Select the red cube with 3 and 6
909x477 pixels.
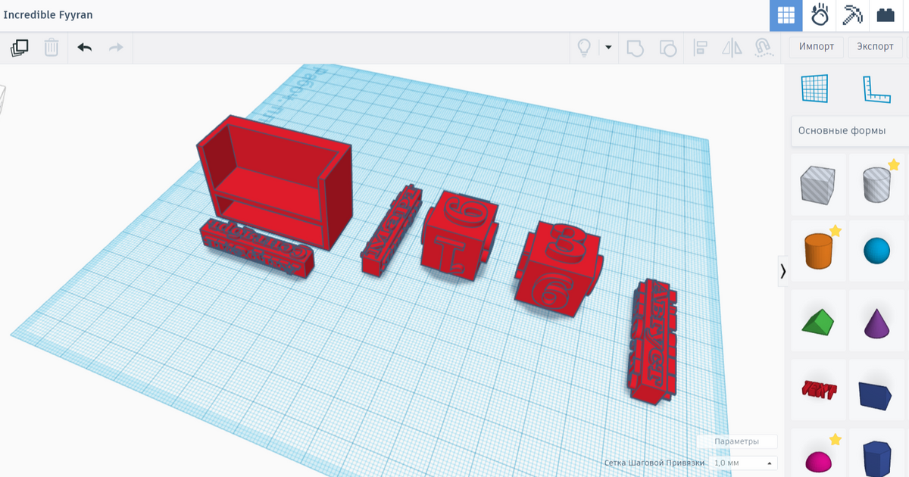[x=559, y=270]
